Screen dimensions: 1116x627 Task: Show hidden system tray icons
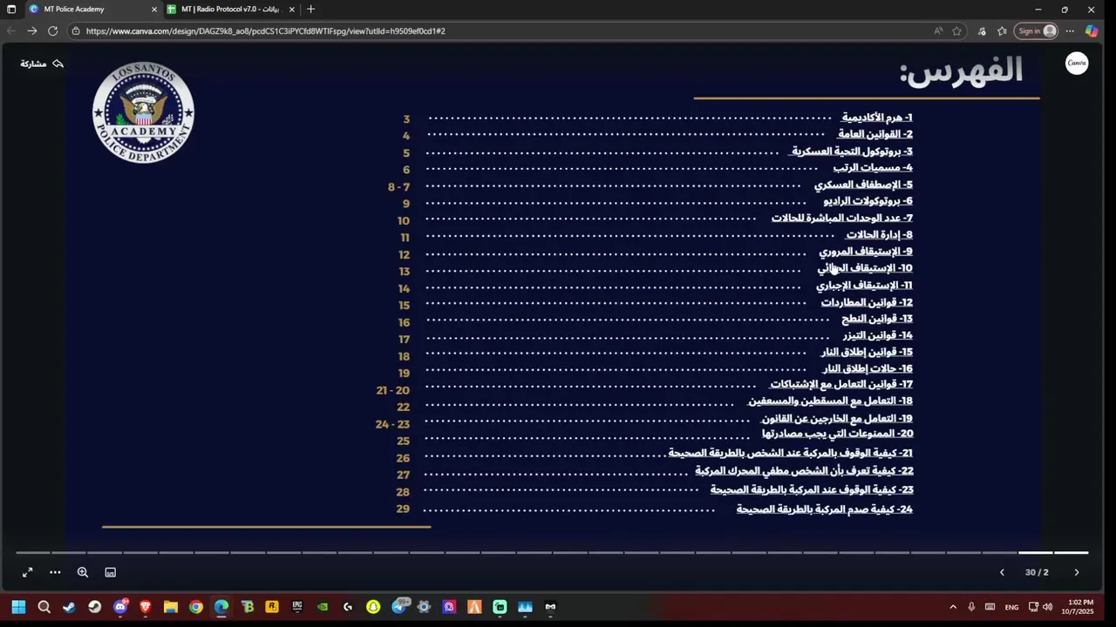click(x=952, y=607)
